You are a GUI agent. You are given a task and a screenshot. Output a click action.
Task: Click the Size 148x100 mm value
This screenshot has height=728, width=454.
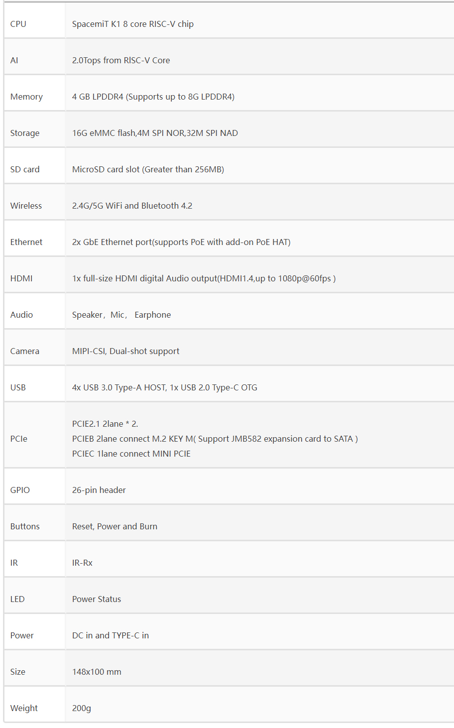pyautogui.click(x=97, y=672)
